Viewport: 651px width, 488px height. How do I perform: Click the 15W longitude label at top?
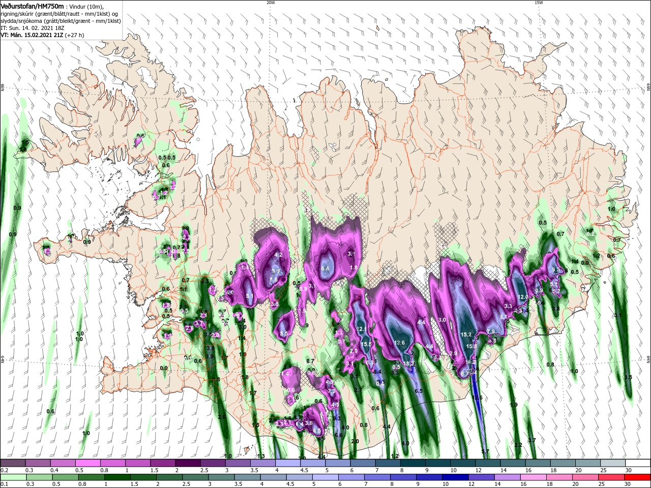(539, 3)
